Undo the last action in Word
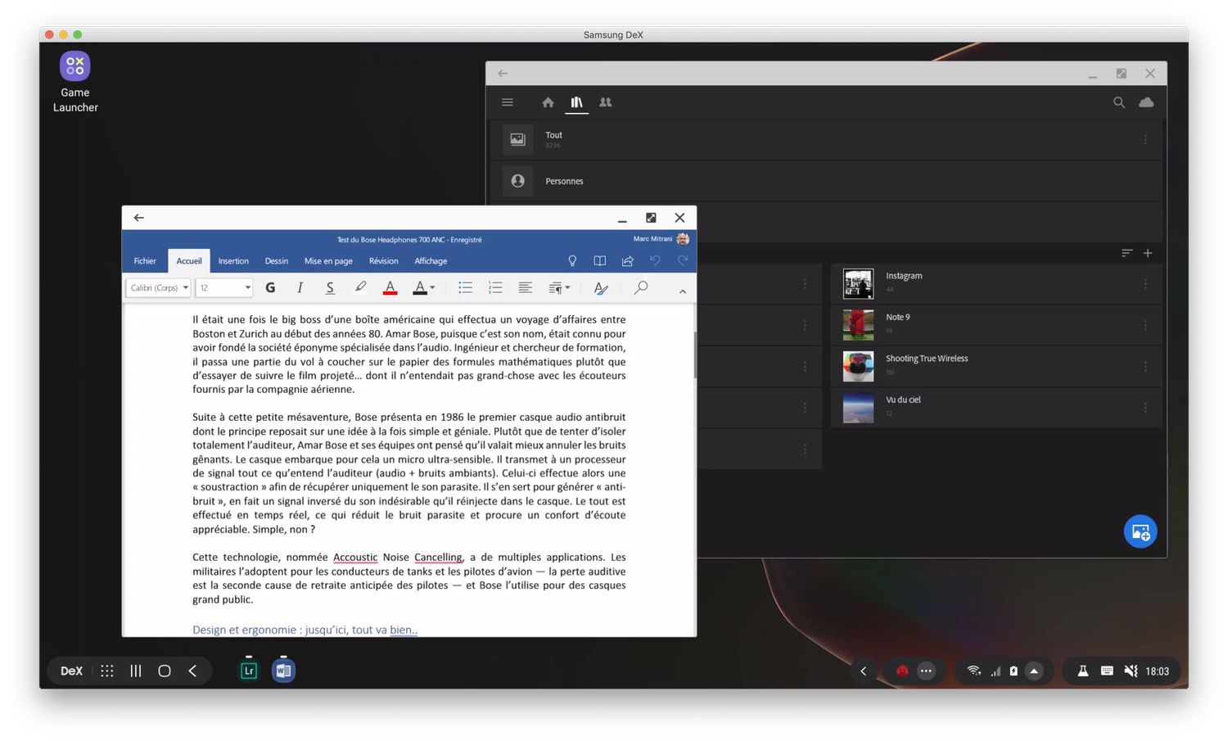Image resolution: width=1228 pixels, height=741 pixels. tap(655, 260)
